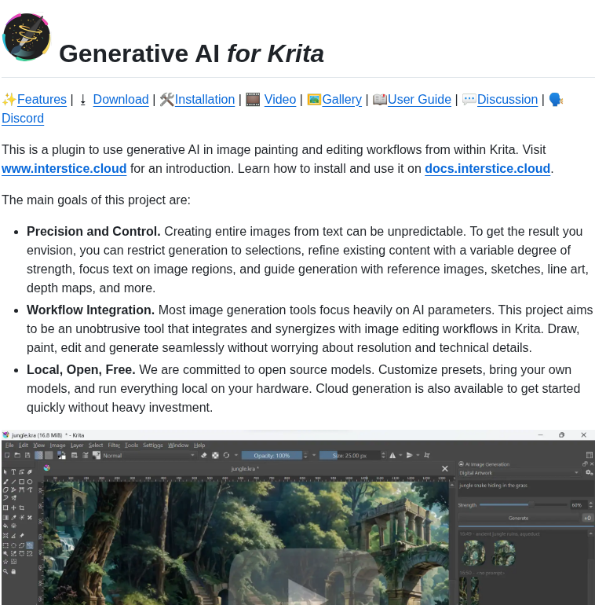Select the Elliptical Selection tool
The image size is (595, 605).
[x=13, y=545]
